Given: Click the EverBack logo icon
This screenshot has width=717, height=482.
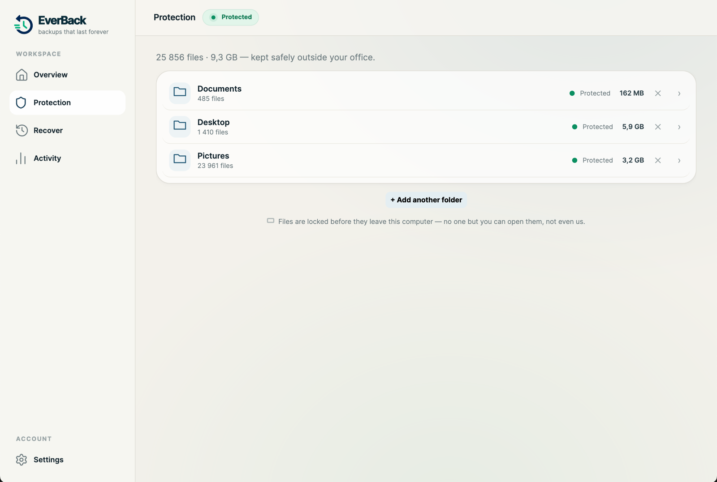Looking at the screenshot, I should (23, 25).
